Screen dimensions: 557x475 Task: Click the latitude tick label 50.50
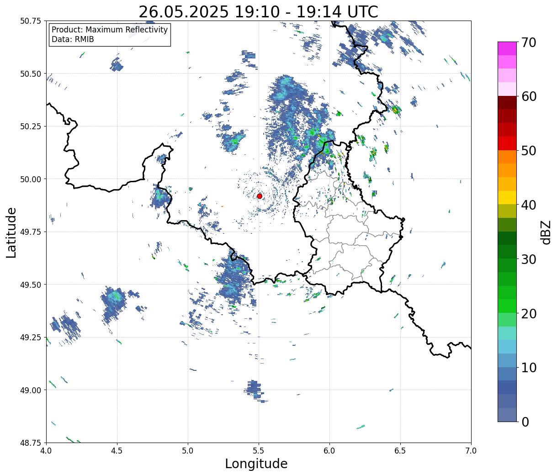coord(31,74)
